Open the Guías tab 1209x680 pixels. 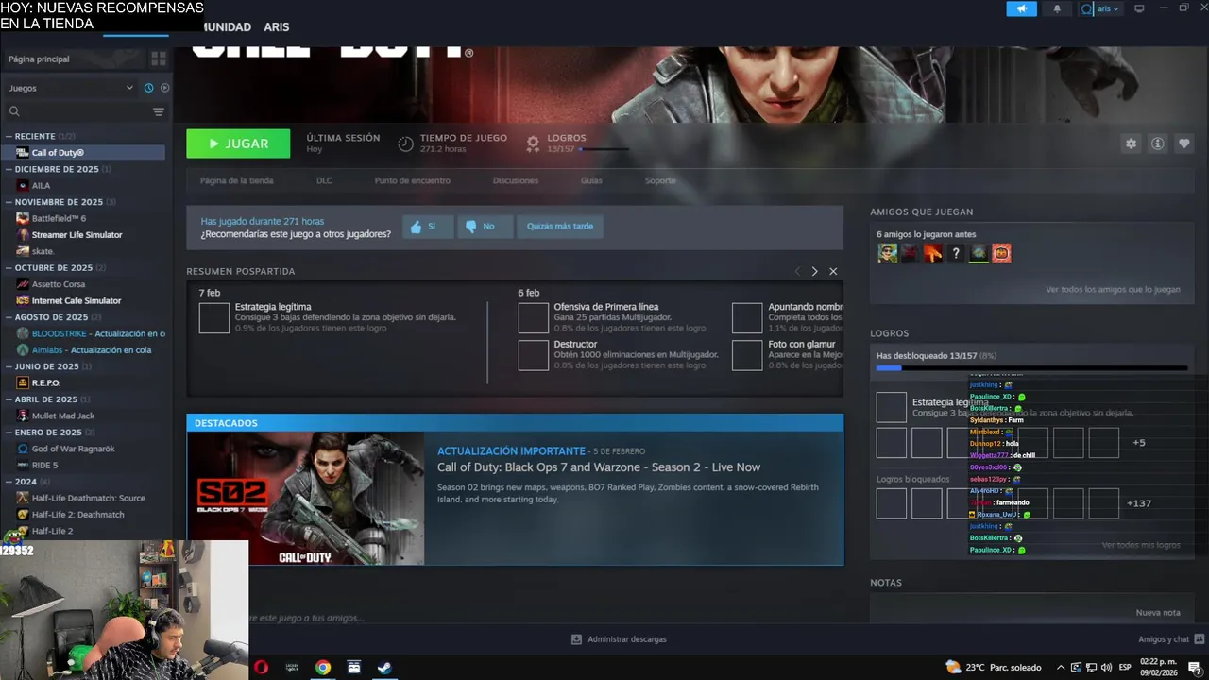point(591,180)
